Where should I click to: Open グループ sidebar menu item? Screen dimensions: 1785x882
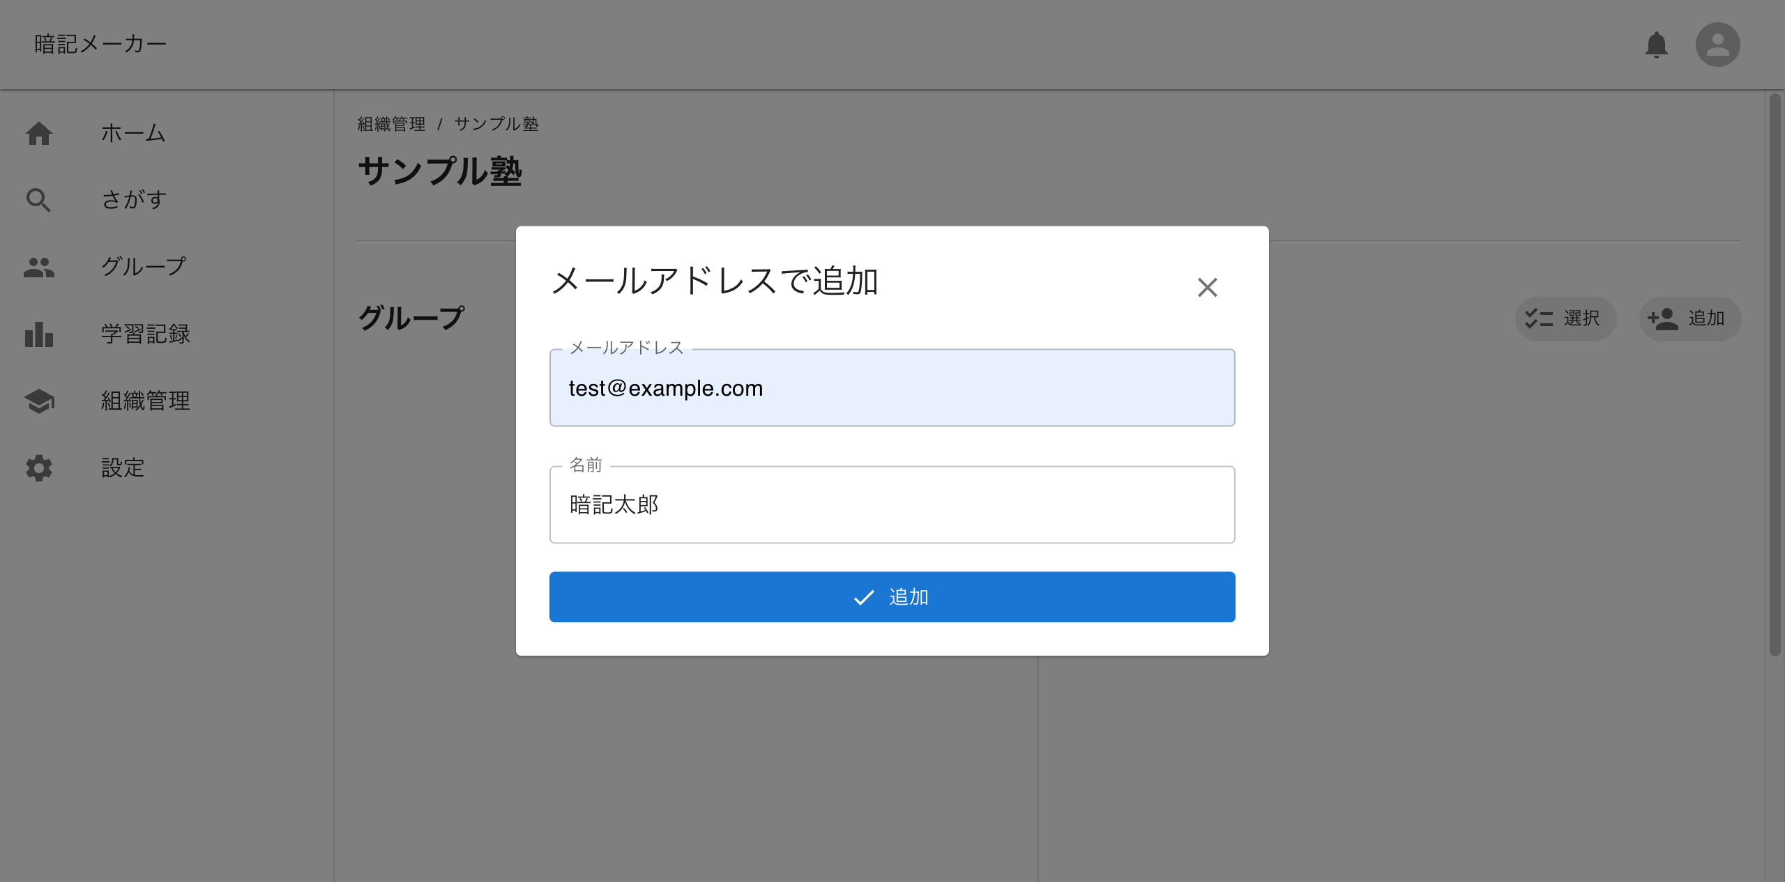pyautogui.click(x=167, y=267)
